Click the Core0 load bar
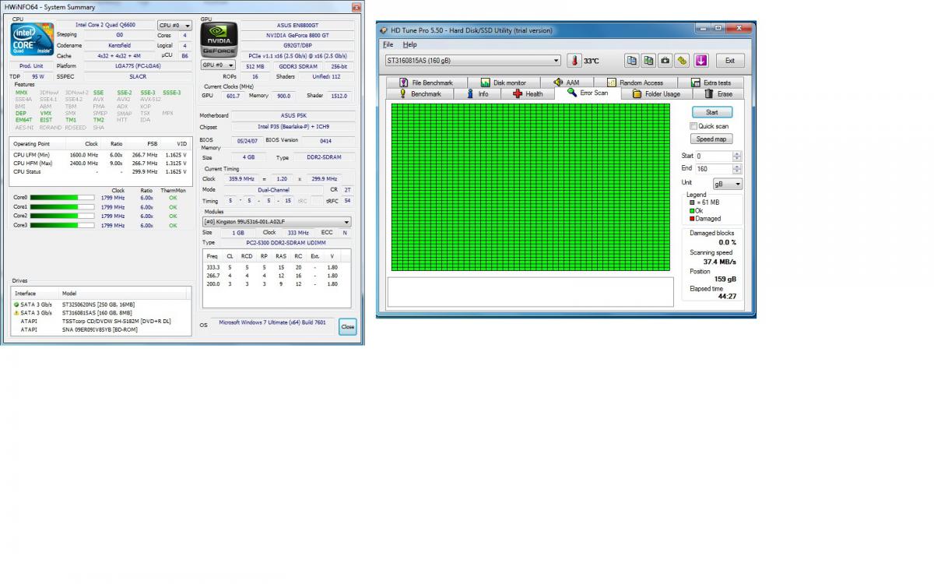This screenshot has height=584, width=934. click(x=61, y=198)
